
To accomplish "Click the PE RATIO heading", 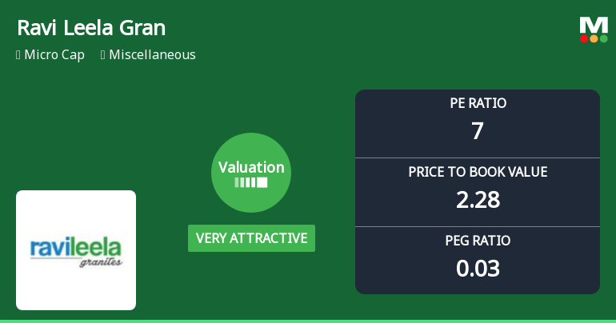I will tap(478, 103).
